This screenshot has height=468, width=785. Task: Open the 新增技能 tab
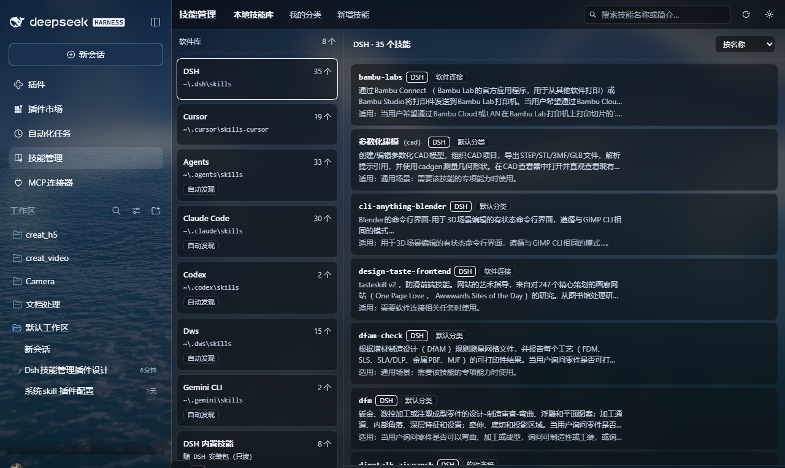tap(353, 15)
